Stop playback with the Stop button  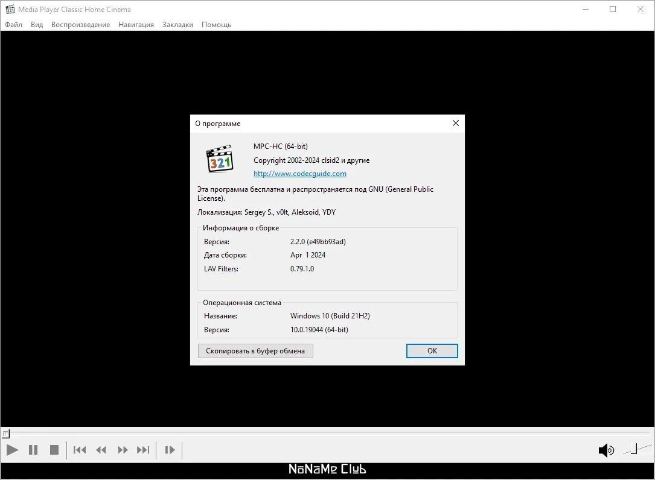pyautogui.click(x=54, y=450)
